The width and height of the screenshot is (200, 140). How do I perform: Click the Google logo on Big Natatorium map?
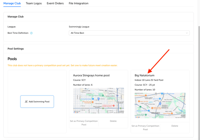[x=138, y=117]
